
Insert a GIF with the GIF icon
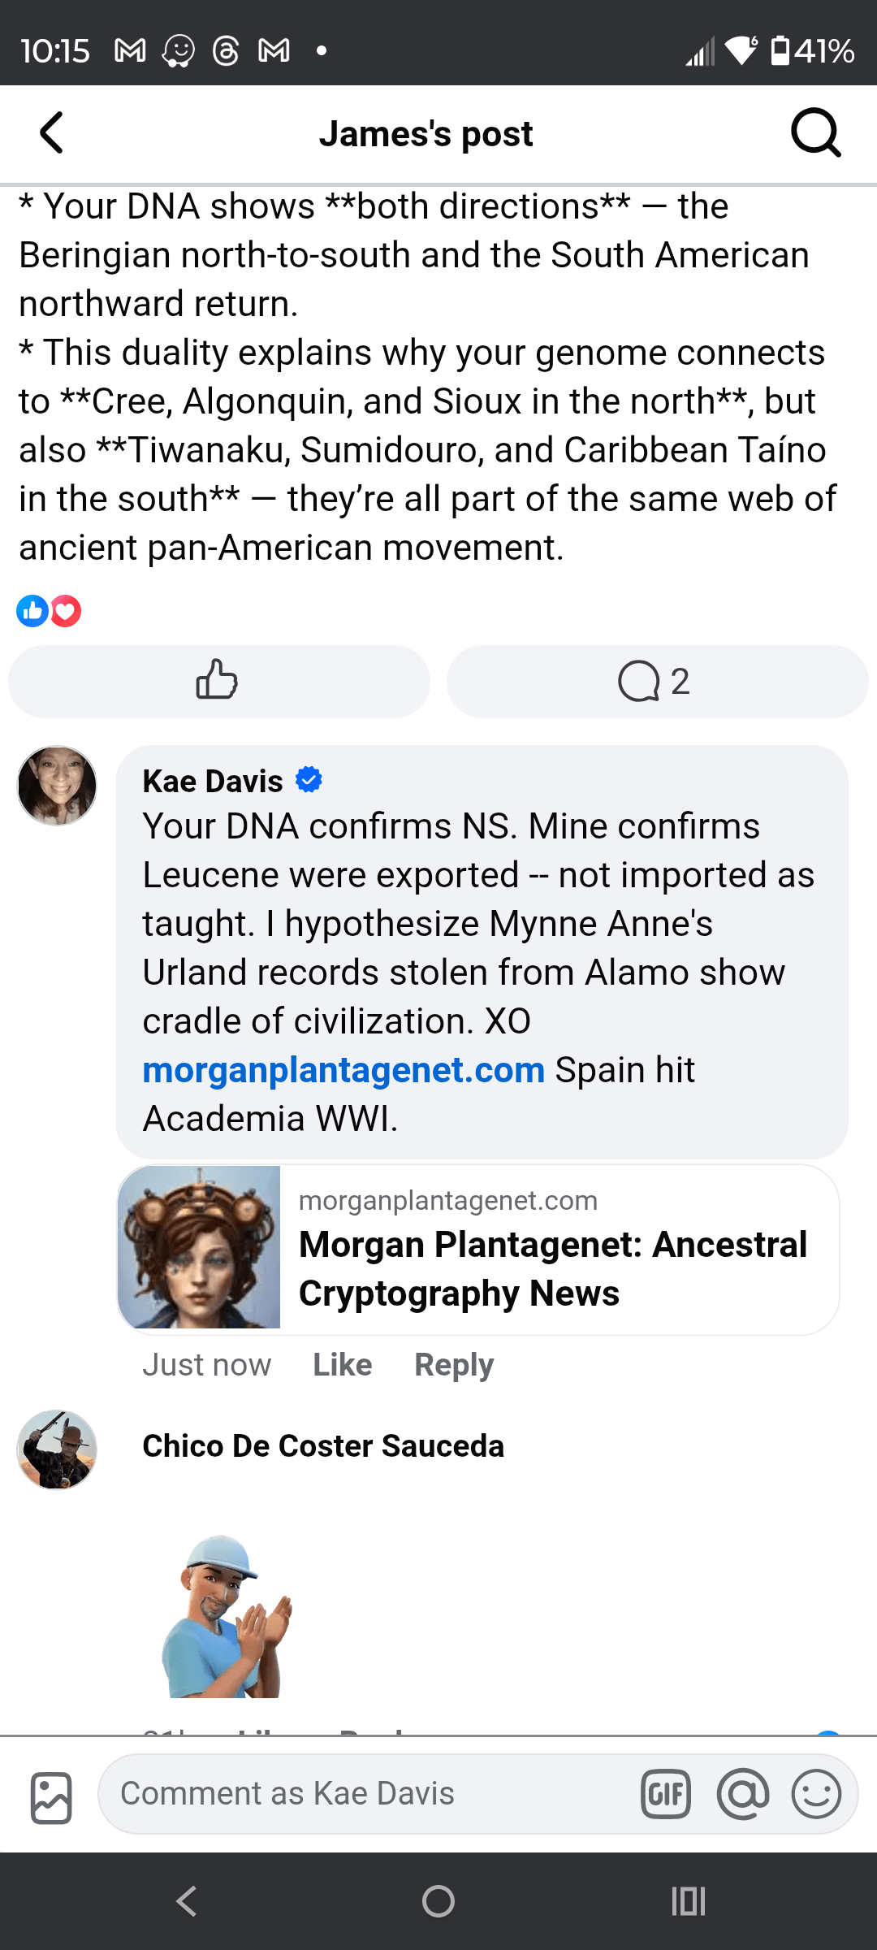(x=665, y=1793)
